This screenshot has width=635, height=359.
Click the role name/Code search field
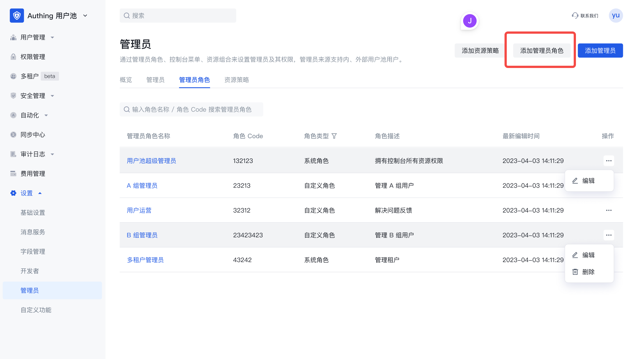(x=191, y=110)
